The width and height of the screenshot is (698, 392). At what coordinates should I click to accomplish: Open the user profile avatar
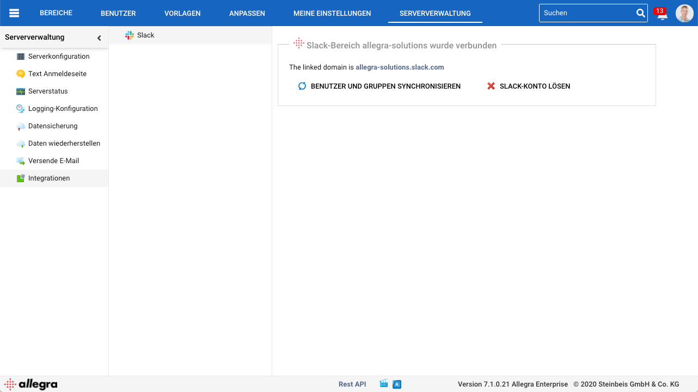[684, 13]
